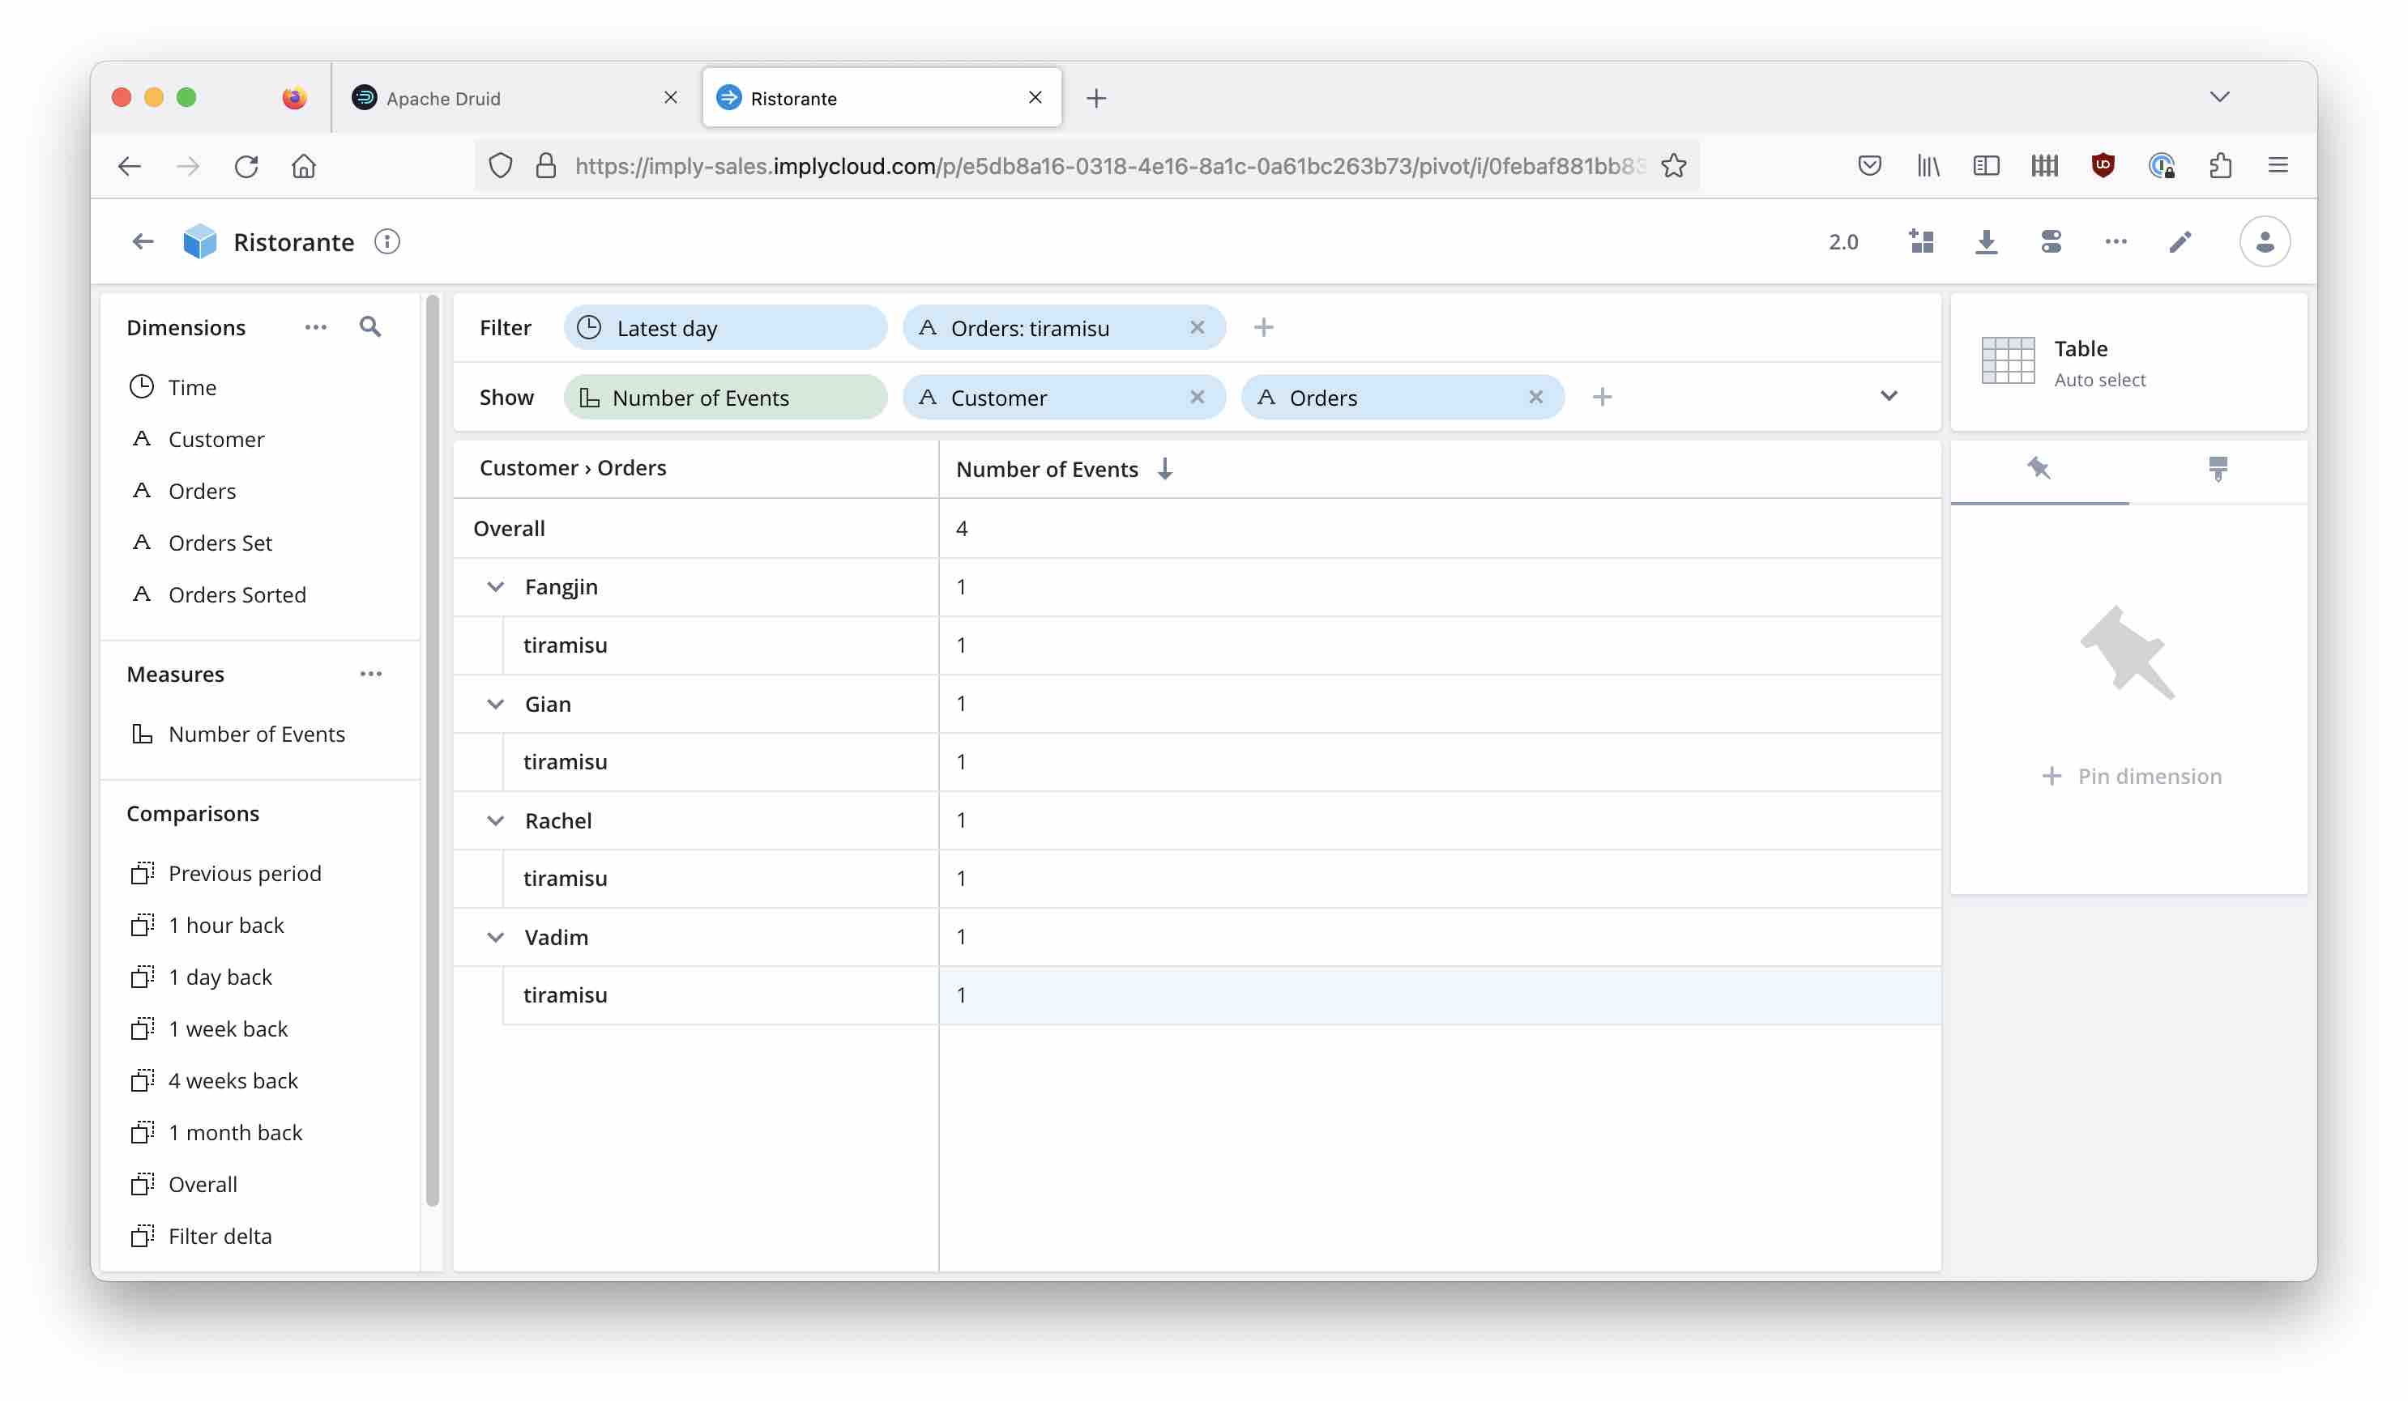Remove the Orders: tiramisu filter
2408x1401 pixels.
[x=1197, y=327]
